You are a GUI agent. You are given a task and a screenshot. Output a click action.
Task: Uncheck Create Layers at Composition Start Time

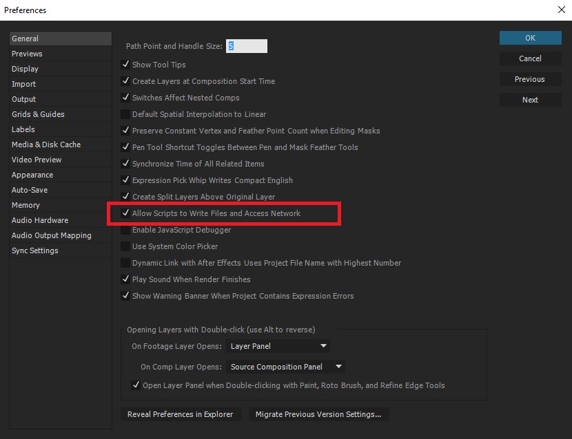click(125, 81)
